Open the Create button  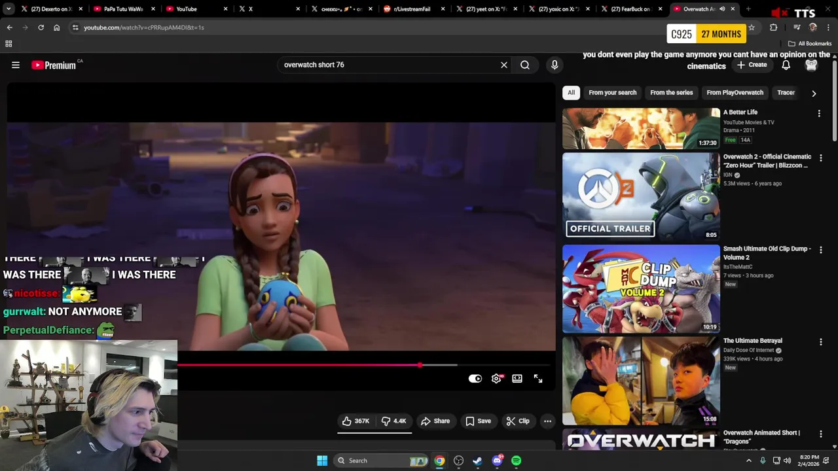tap(752, 65)
